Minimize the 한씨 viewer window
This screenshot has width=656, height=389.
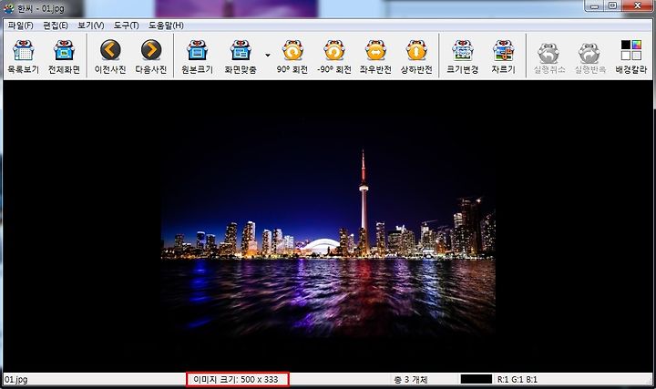click(594, 5)
